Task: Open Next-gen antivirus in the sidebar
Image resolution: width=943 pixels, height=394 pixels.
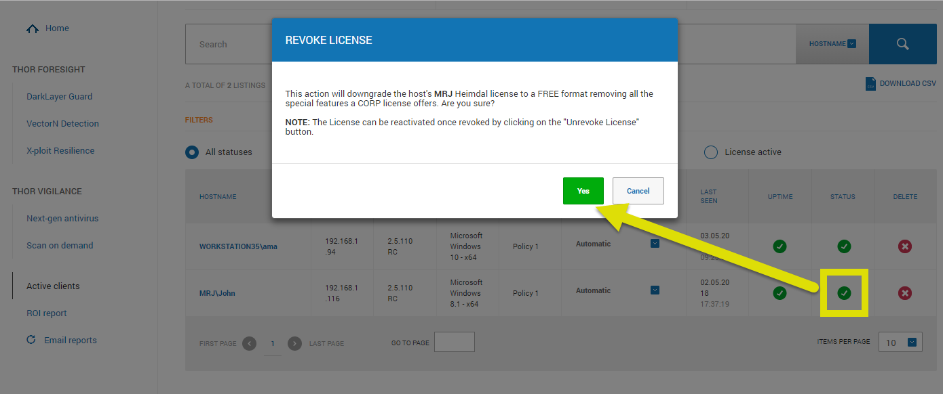Action: [x=62, y=218]
